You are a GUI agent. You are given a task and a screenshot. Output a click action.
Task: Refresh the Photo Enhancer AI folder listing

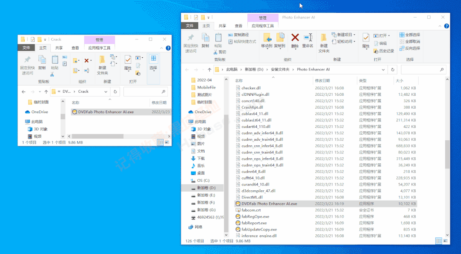(393, 70)
